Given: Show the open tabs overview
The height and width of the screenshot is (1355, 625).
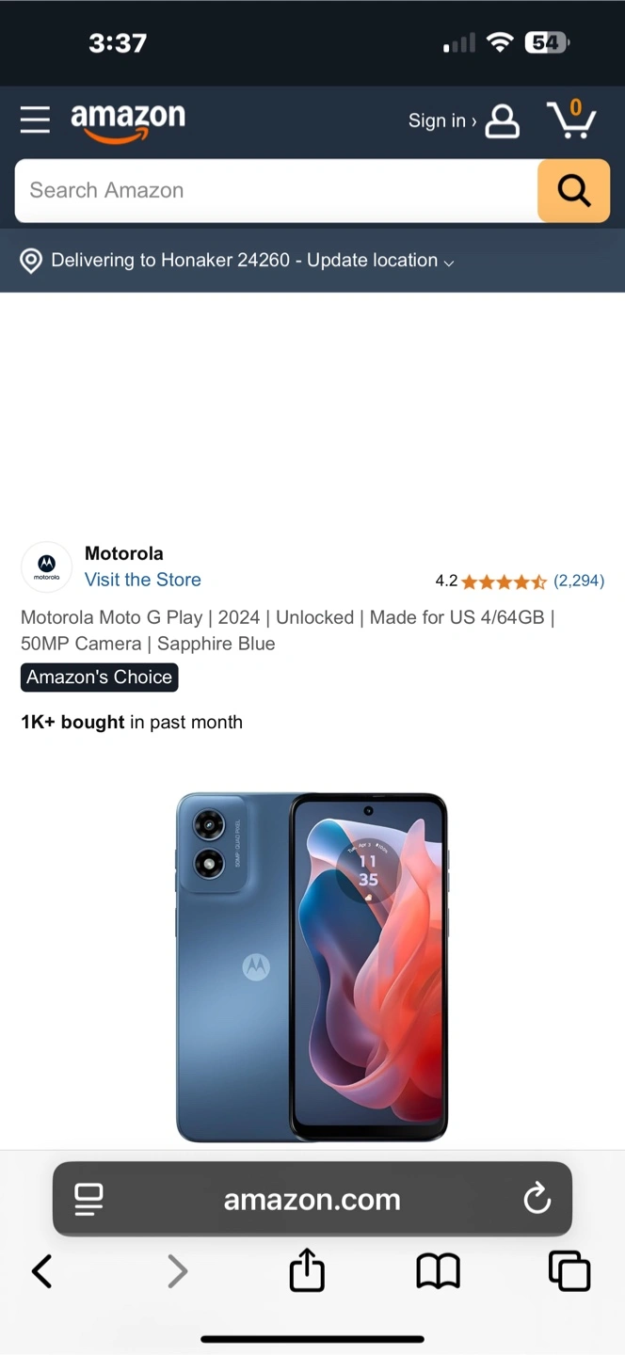Looking at the screenshot, I should 569,1271.
